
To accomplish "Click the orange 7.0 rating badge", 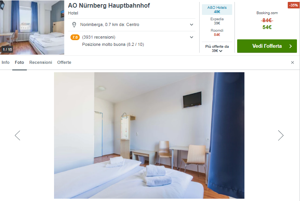I will pyautogui.click(x=75, y=37).
